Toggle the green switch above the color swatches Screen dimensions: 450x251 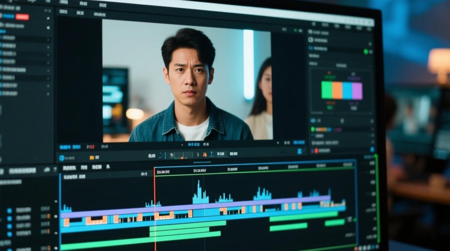coord(366,52)
